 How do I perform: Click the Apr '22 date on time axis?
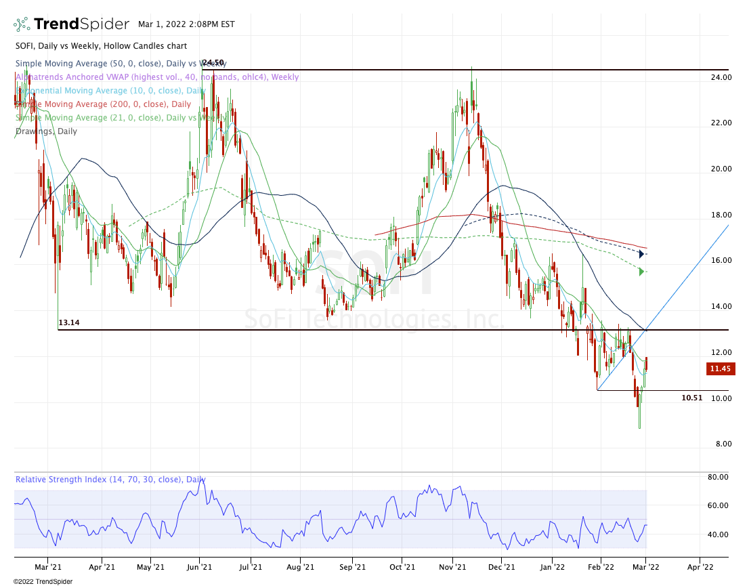click(700, 566)
